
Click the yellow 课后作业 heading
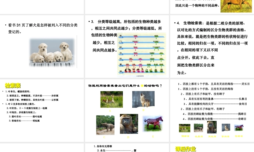click(186, 149)
